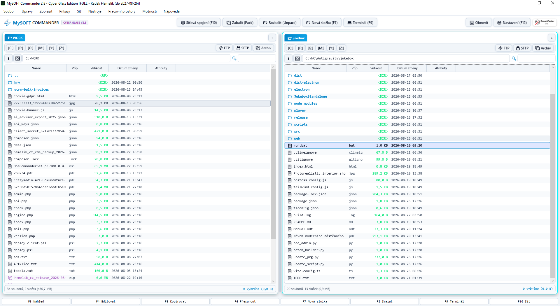Viewport: 560px width, 306px height.
Task: Open Nastavení (F12) settings
Action: [512, 22]
